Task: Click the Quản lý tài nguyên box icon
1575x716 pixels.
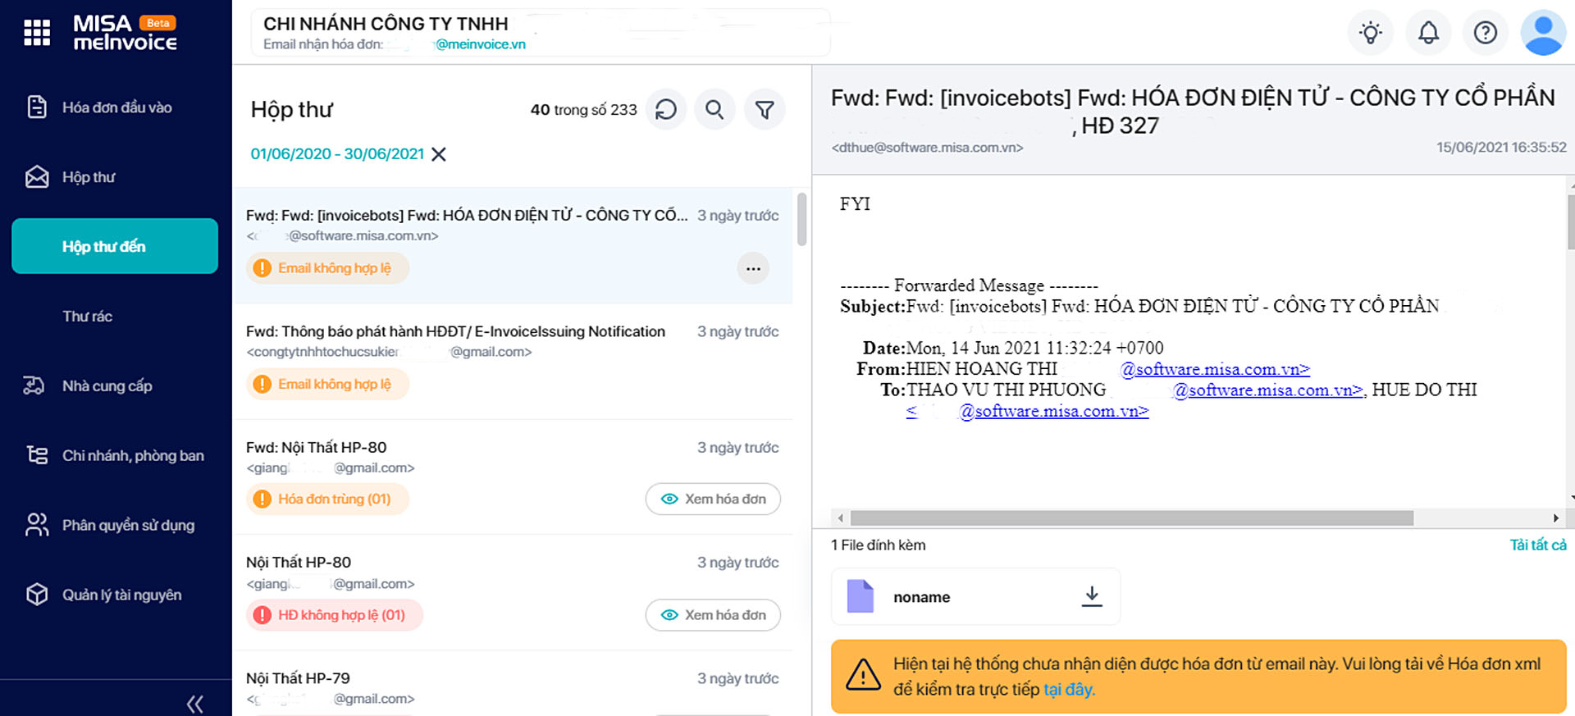Action: [x=37, y=595]
